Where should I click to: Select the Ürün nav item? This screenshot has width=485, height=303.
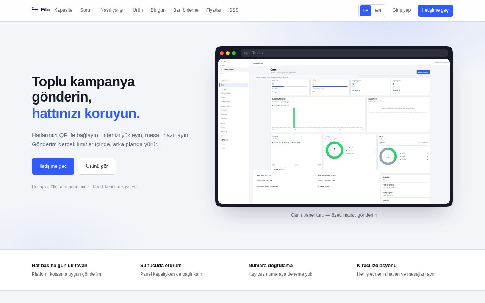(x=138, y=10)
